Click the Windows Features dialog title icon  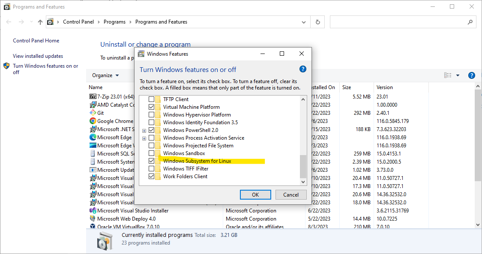141,54
